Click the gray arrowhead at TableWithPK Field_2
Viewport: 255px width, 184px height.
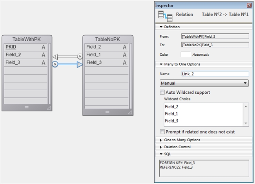(x=55, y=56)
